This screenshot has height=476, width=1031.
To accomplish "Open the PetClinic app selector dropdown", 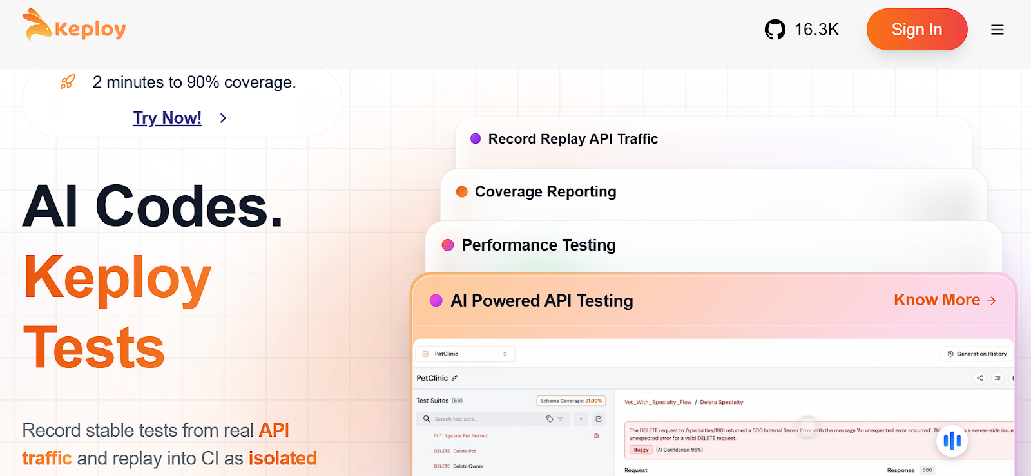I will coord(465,354).
